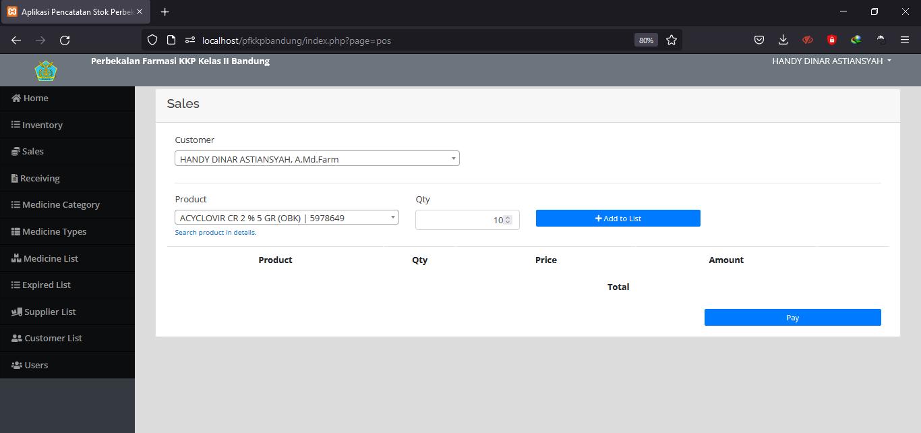
Task: Open the Customer List page
Action: [67, 338]
